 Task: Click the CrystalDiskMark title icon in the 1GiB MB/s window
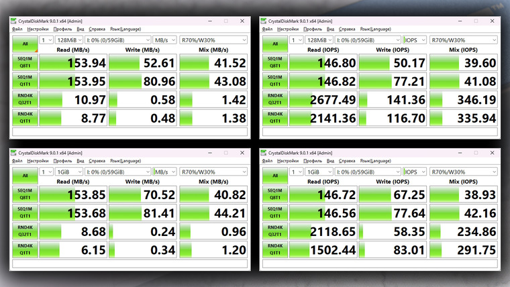point(13,153)
